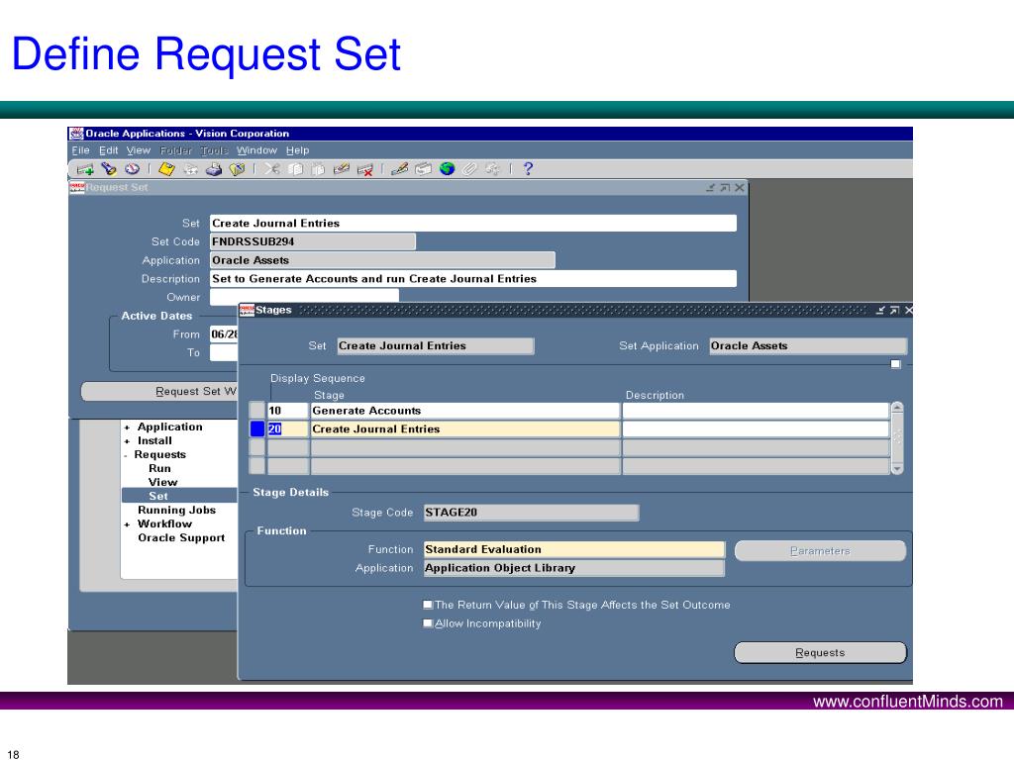
Task: Click the Generate Accounts stage cell
Action: (x=465, y=411)
